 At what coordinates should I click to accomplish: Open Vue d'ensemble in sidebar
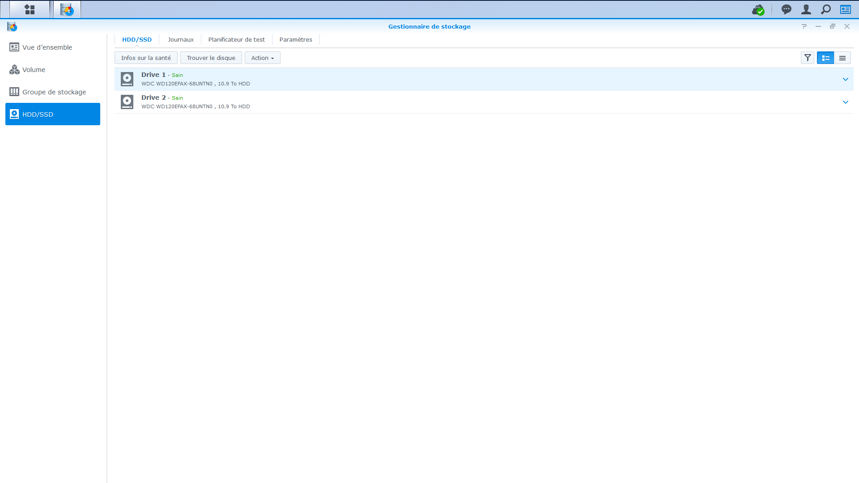tap(53, 47)
